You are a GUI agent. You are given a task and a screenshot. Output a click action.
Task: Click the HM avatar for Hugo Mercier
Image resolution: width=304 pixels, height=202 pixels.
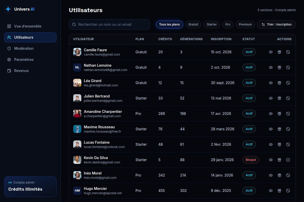click(77, 191)
